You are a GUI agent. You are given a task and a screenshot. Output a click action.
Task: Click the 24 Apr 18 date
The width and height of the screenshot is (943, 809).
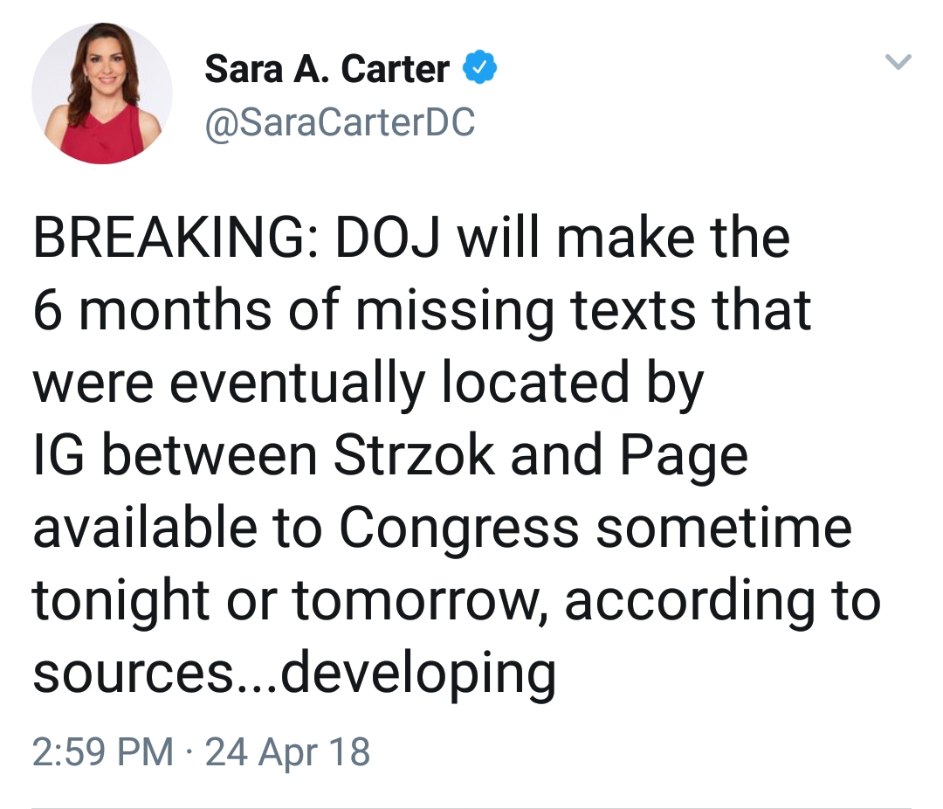coord(287,751)
